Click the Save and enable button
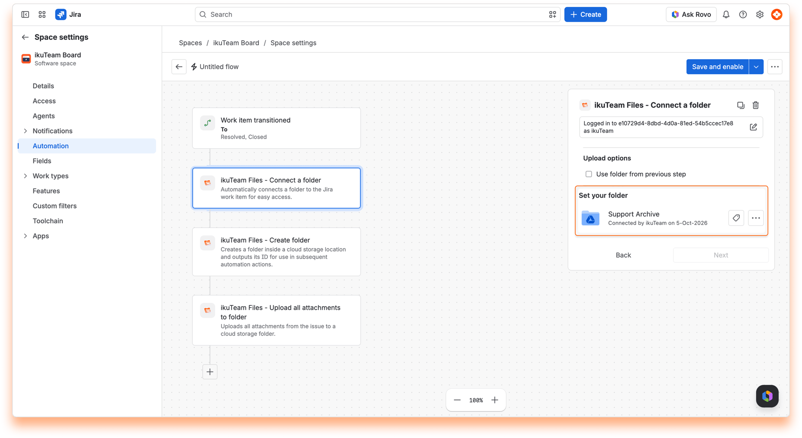 717,67
